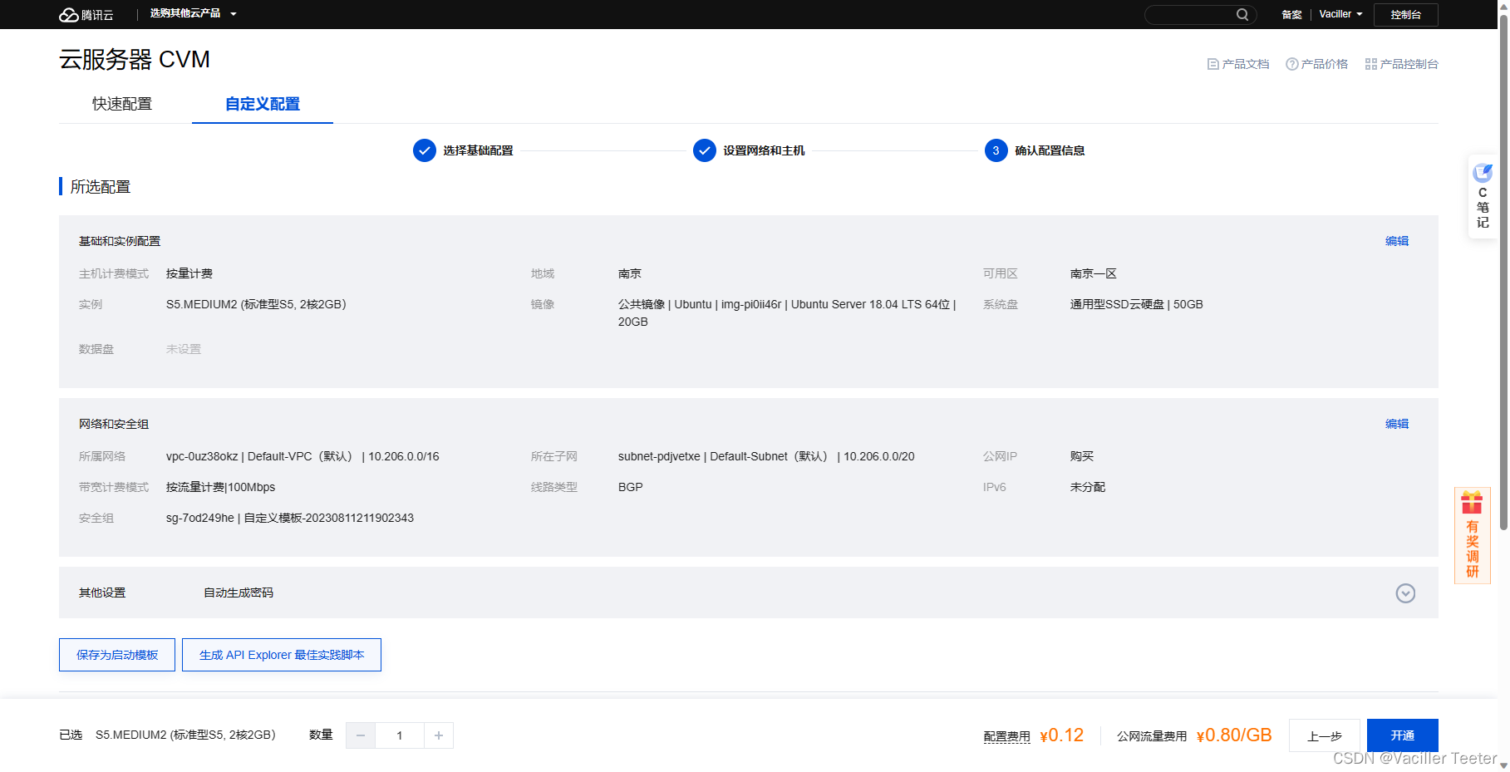Open 产品价格 link
This screenshot has width=1510, height=772.
click(1316, 64)
